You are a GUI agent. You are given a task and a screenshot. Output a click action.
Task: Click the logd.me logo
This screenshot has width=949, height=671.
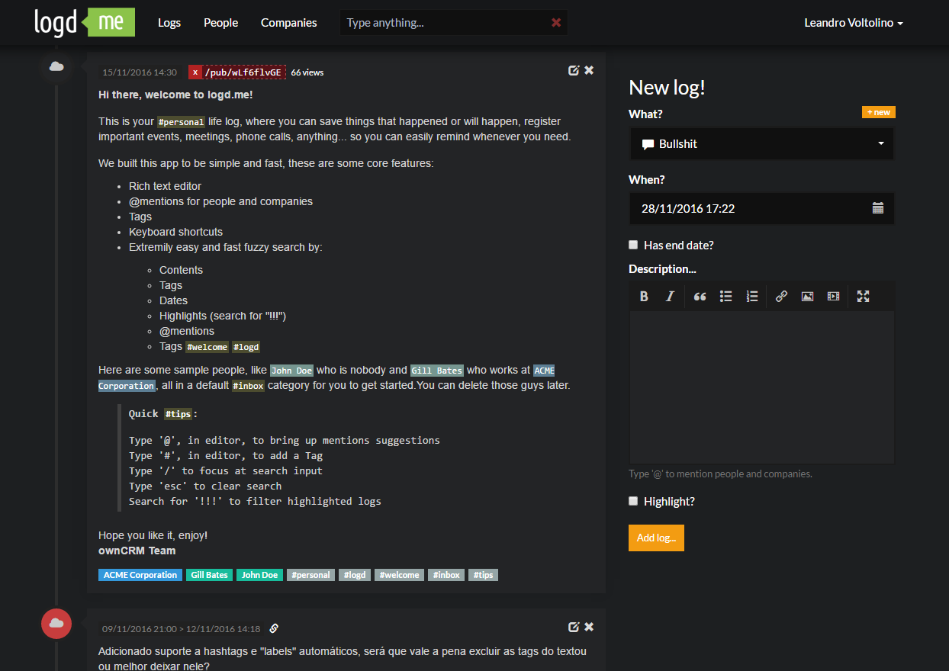coord(85,22)
